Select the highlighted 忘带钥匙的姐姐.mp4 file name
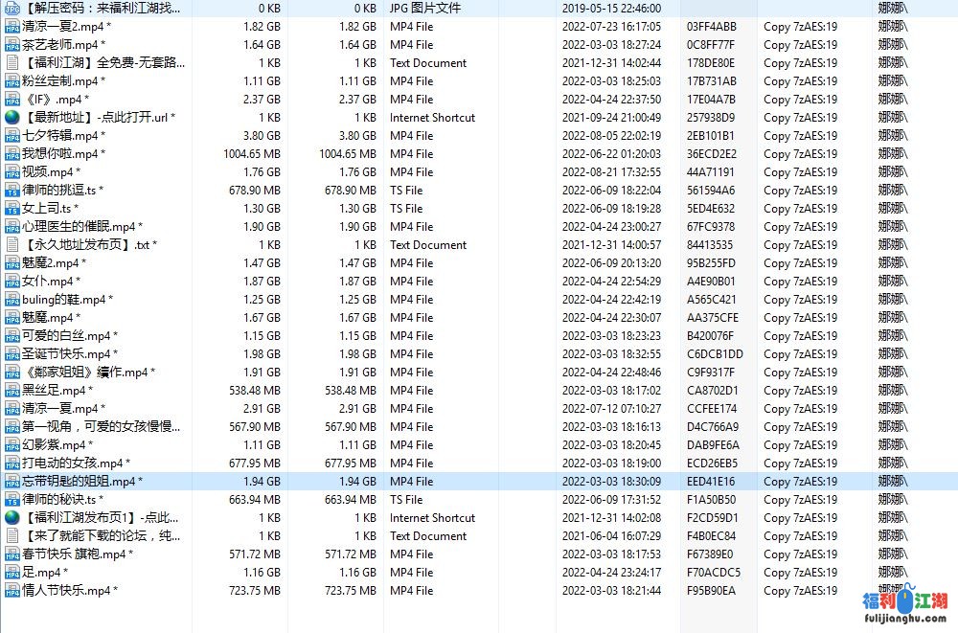Image resolution: width=958 pixels, height=633 pixels. tap(82, 482)
